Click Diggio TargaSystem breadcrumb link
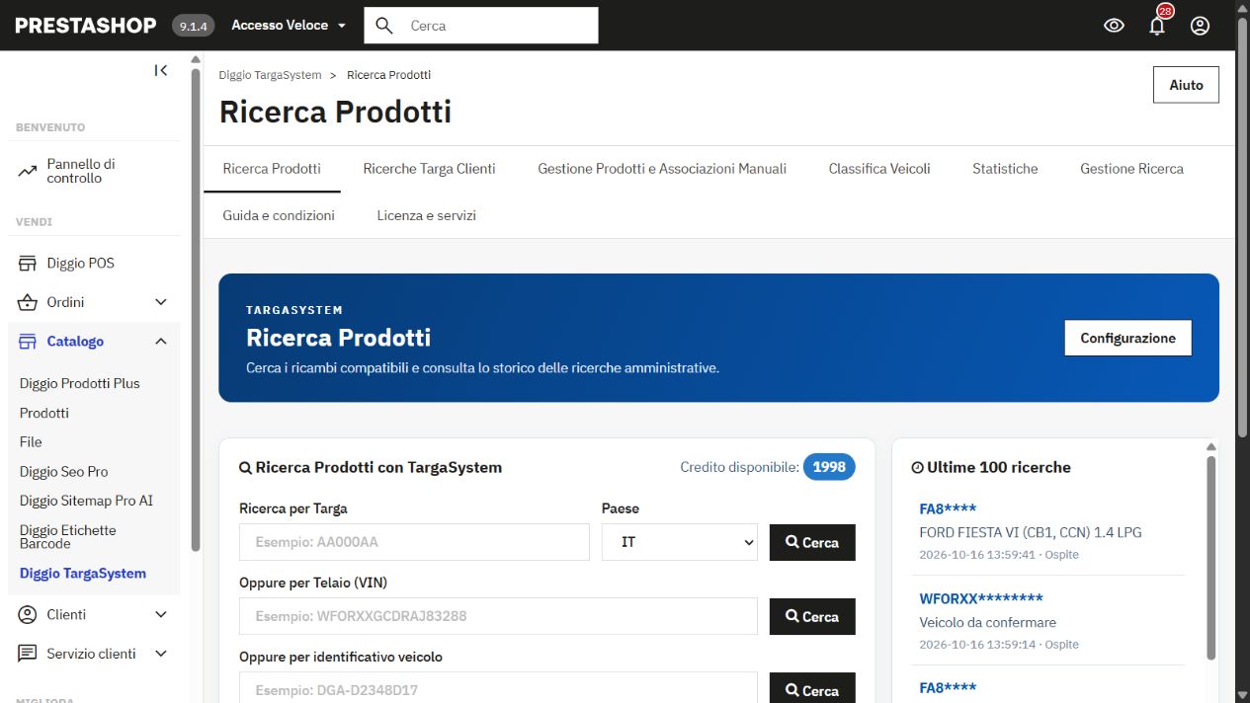The width and height of the screenshot is (1250, 703). click(x=270, y=75)
